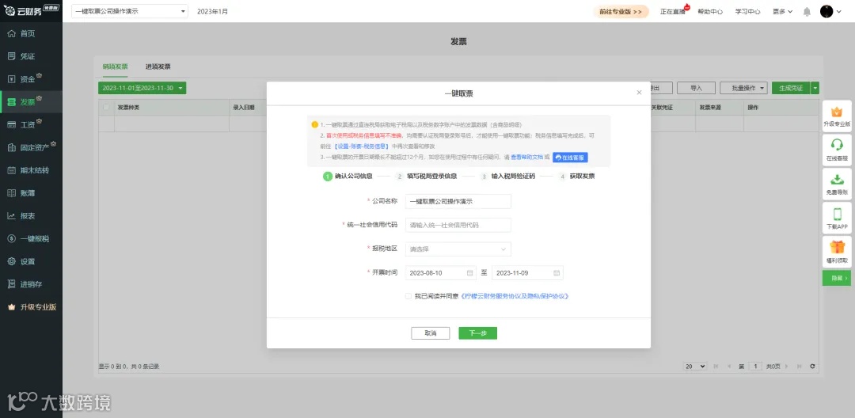Click the page number input showing 1
The width and height of the screenshot is (855, 418).
[x=755, y=367]
